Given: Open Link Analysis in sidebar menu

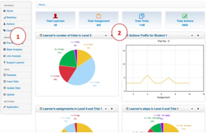Looking at the screenshot, I should pos(14,56).
